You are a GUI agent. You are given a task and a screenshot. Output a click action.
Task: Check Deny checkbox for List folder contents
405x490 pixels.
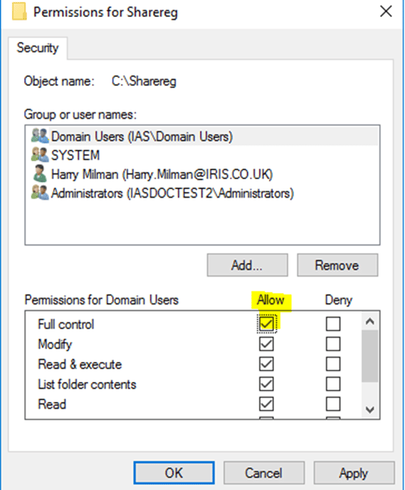tap(333, 384)
